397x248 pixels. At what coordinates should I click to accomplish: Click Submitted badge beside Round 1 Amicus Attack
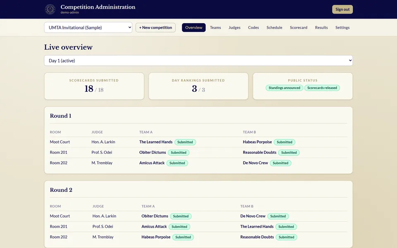tap(177, 163)
